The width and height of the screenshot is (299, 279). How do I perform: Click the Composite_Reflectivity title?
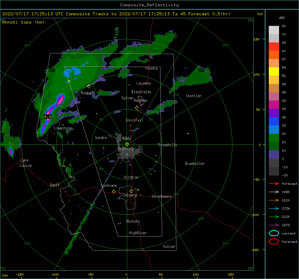point(149,5)
